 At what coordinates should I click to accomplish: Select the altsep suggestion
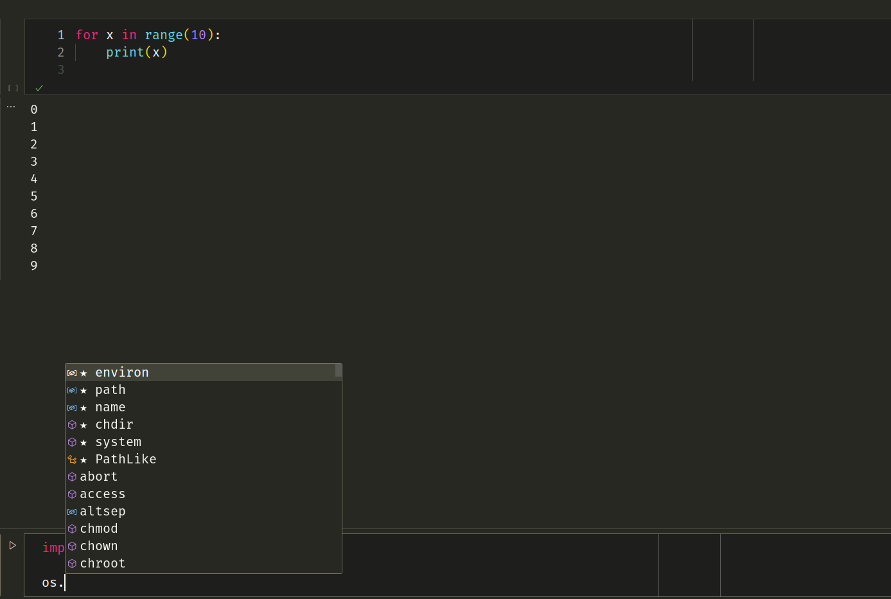click(x=103, y=511)
